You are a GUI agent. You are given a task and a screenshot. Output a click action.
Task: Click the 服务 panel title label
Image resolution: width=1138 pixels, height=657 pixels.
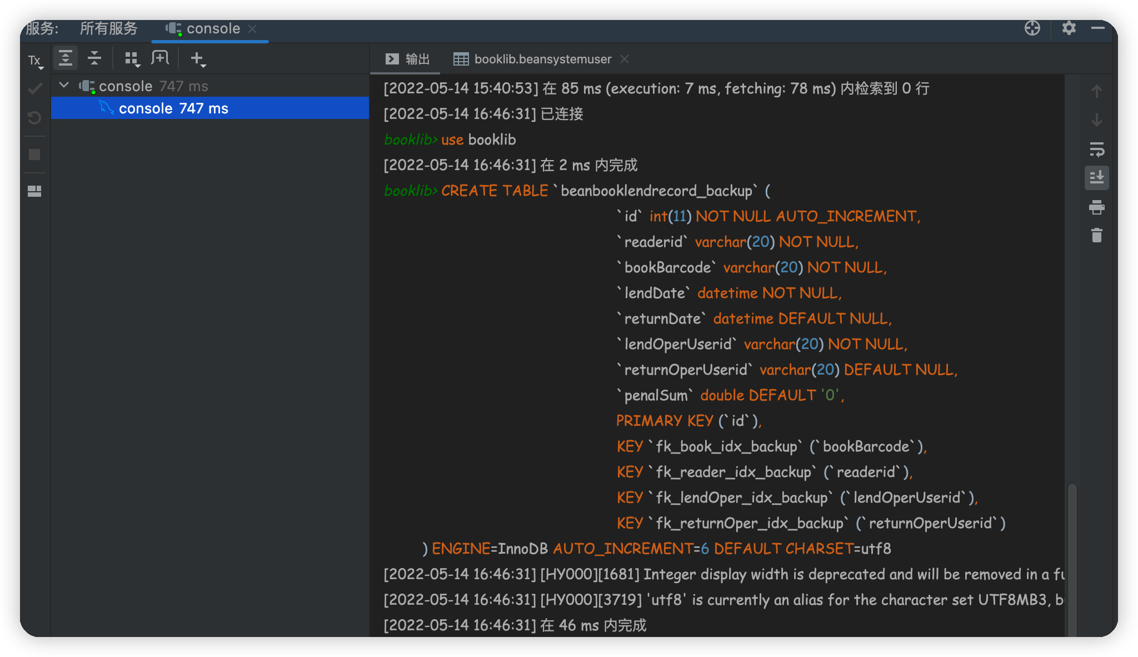(x=42, y=28)
